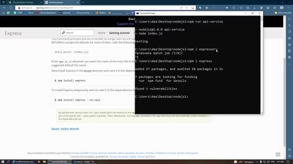Expand the system tray hidden icons
This screenshot has width=293, height=164.
click(x=257, y=162)
